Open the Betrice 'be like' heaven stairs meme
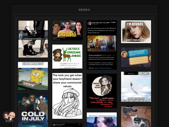The height and width of the screenshot is (127, 169). click(136, 87)
